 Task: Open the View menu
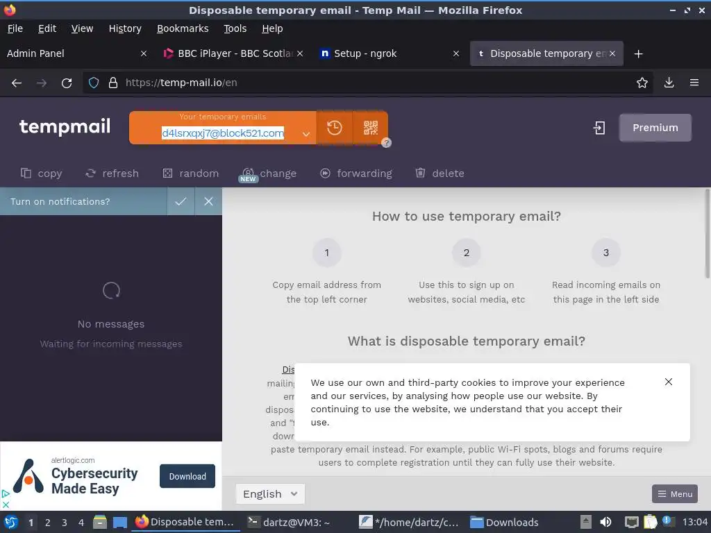click(x=82, y=28)
